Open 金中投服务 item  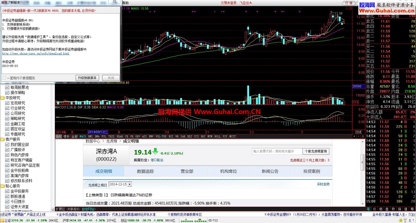pos(19,191)
